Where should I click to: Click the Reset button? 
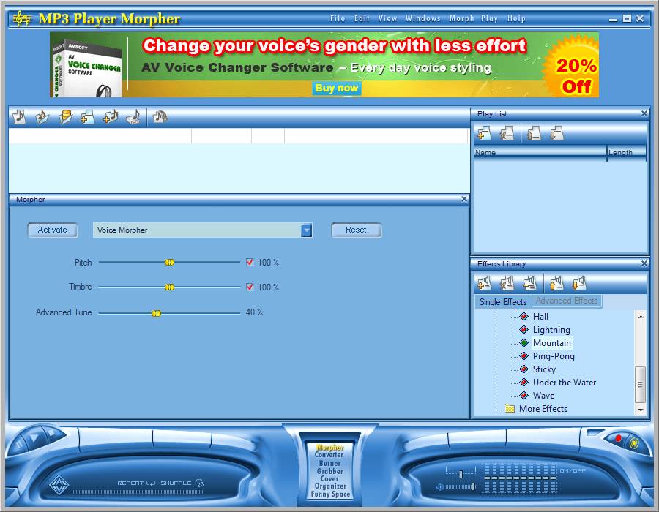point(356,230)
